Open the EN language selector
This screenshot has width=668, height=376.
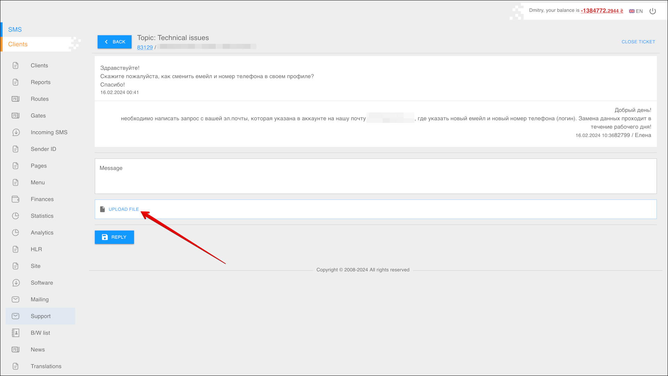point(636,11)
